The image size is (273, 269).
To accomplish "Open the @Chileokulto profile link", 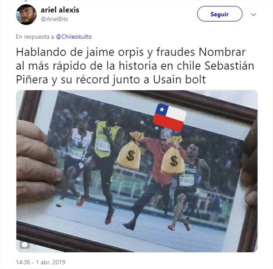I will coord(74,37).
